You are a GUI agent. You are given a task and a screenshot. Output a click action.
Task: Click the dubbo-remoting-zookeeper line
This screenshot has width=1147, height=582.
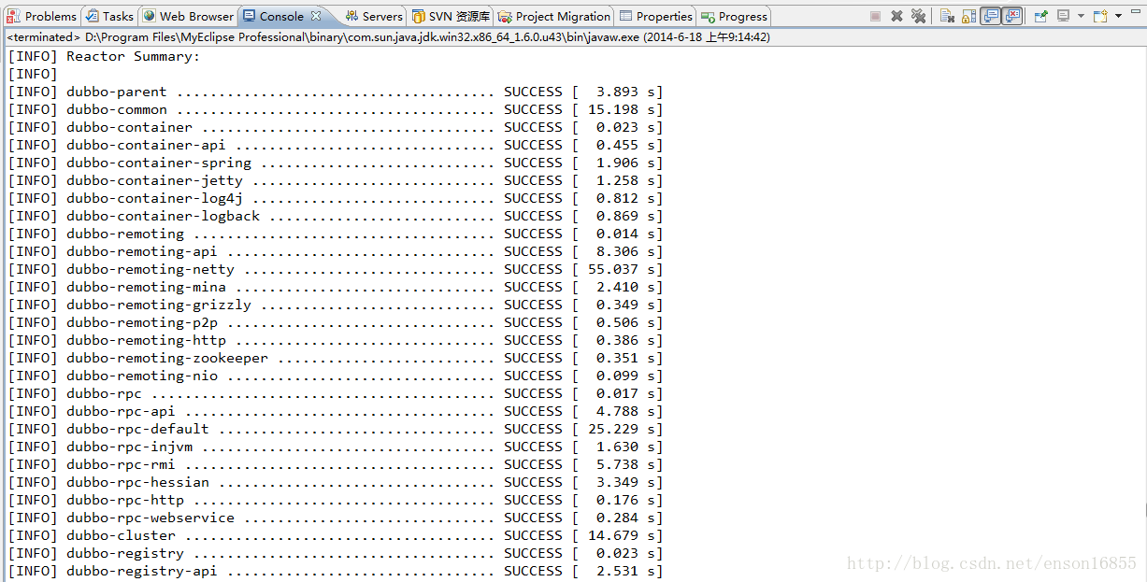336,358
